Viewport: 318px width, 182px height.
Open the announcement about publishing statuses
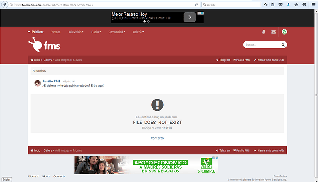coord(73,86)
